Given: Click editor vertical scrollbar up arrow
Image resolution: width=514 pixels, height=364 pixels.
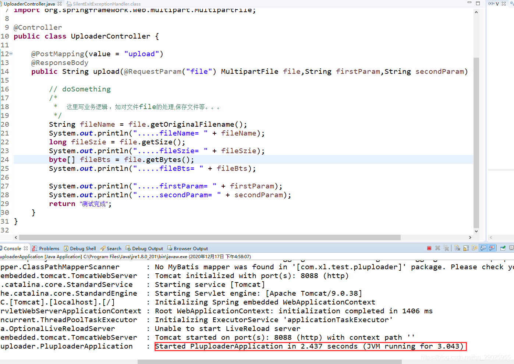Looking at the screenshot, I should (x=476, y=12).
